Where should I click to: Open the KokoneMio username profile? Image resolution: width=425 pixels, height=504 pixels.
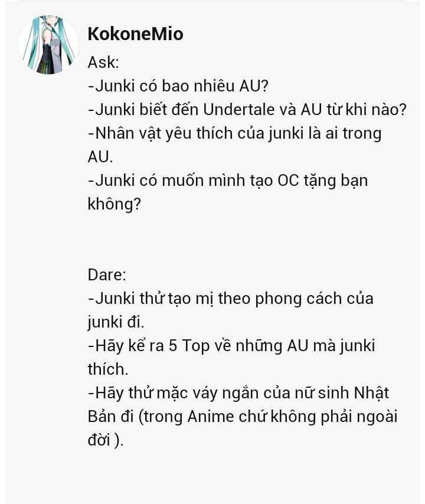[x=135, y=34]
